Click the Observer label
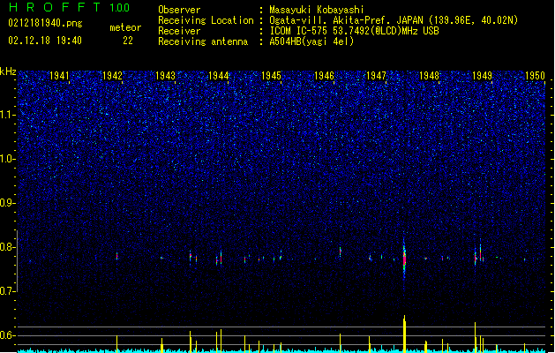The width and height of the screenshot is (555, 353). pyautogui.click(x=179, y=10)
